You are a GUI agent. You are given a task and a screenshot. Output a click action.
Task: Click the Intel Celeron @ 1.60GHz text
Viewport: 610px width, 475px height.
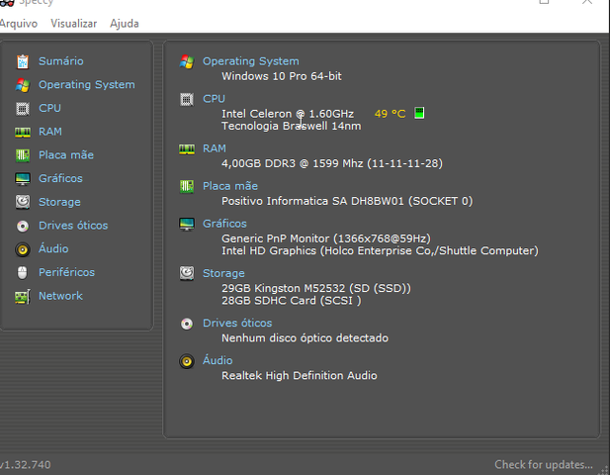pyautogui.click(x=288, y=114)
